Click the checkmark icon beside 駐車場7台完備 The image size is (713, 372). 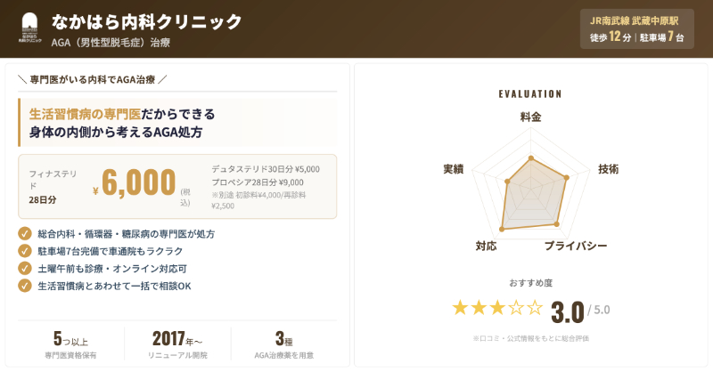click(x=25, y=251)
